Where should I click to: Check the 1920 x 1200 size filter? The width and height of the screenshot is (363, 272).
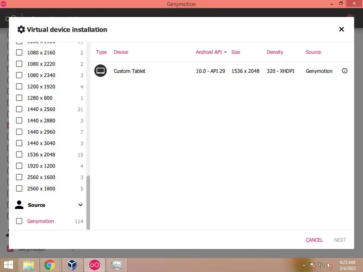pos(19,166)
